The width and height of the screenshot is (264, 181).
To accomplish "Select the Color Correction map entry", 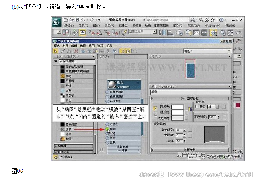I will point(77,124).
